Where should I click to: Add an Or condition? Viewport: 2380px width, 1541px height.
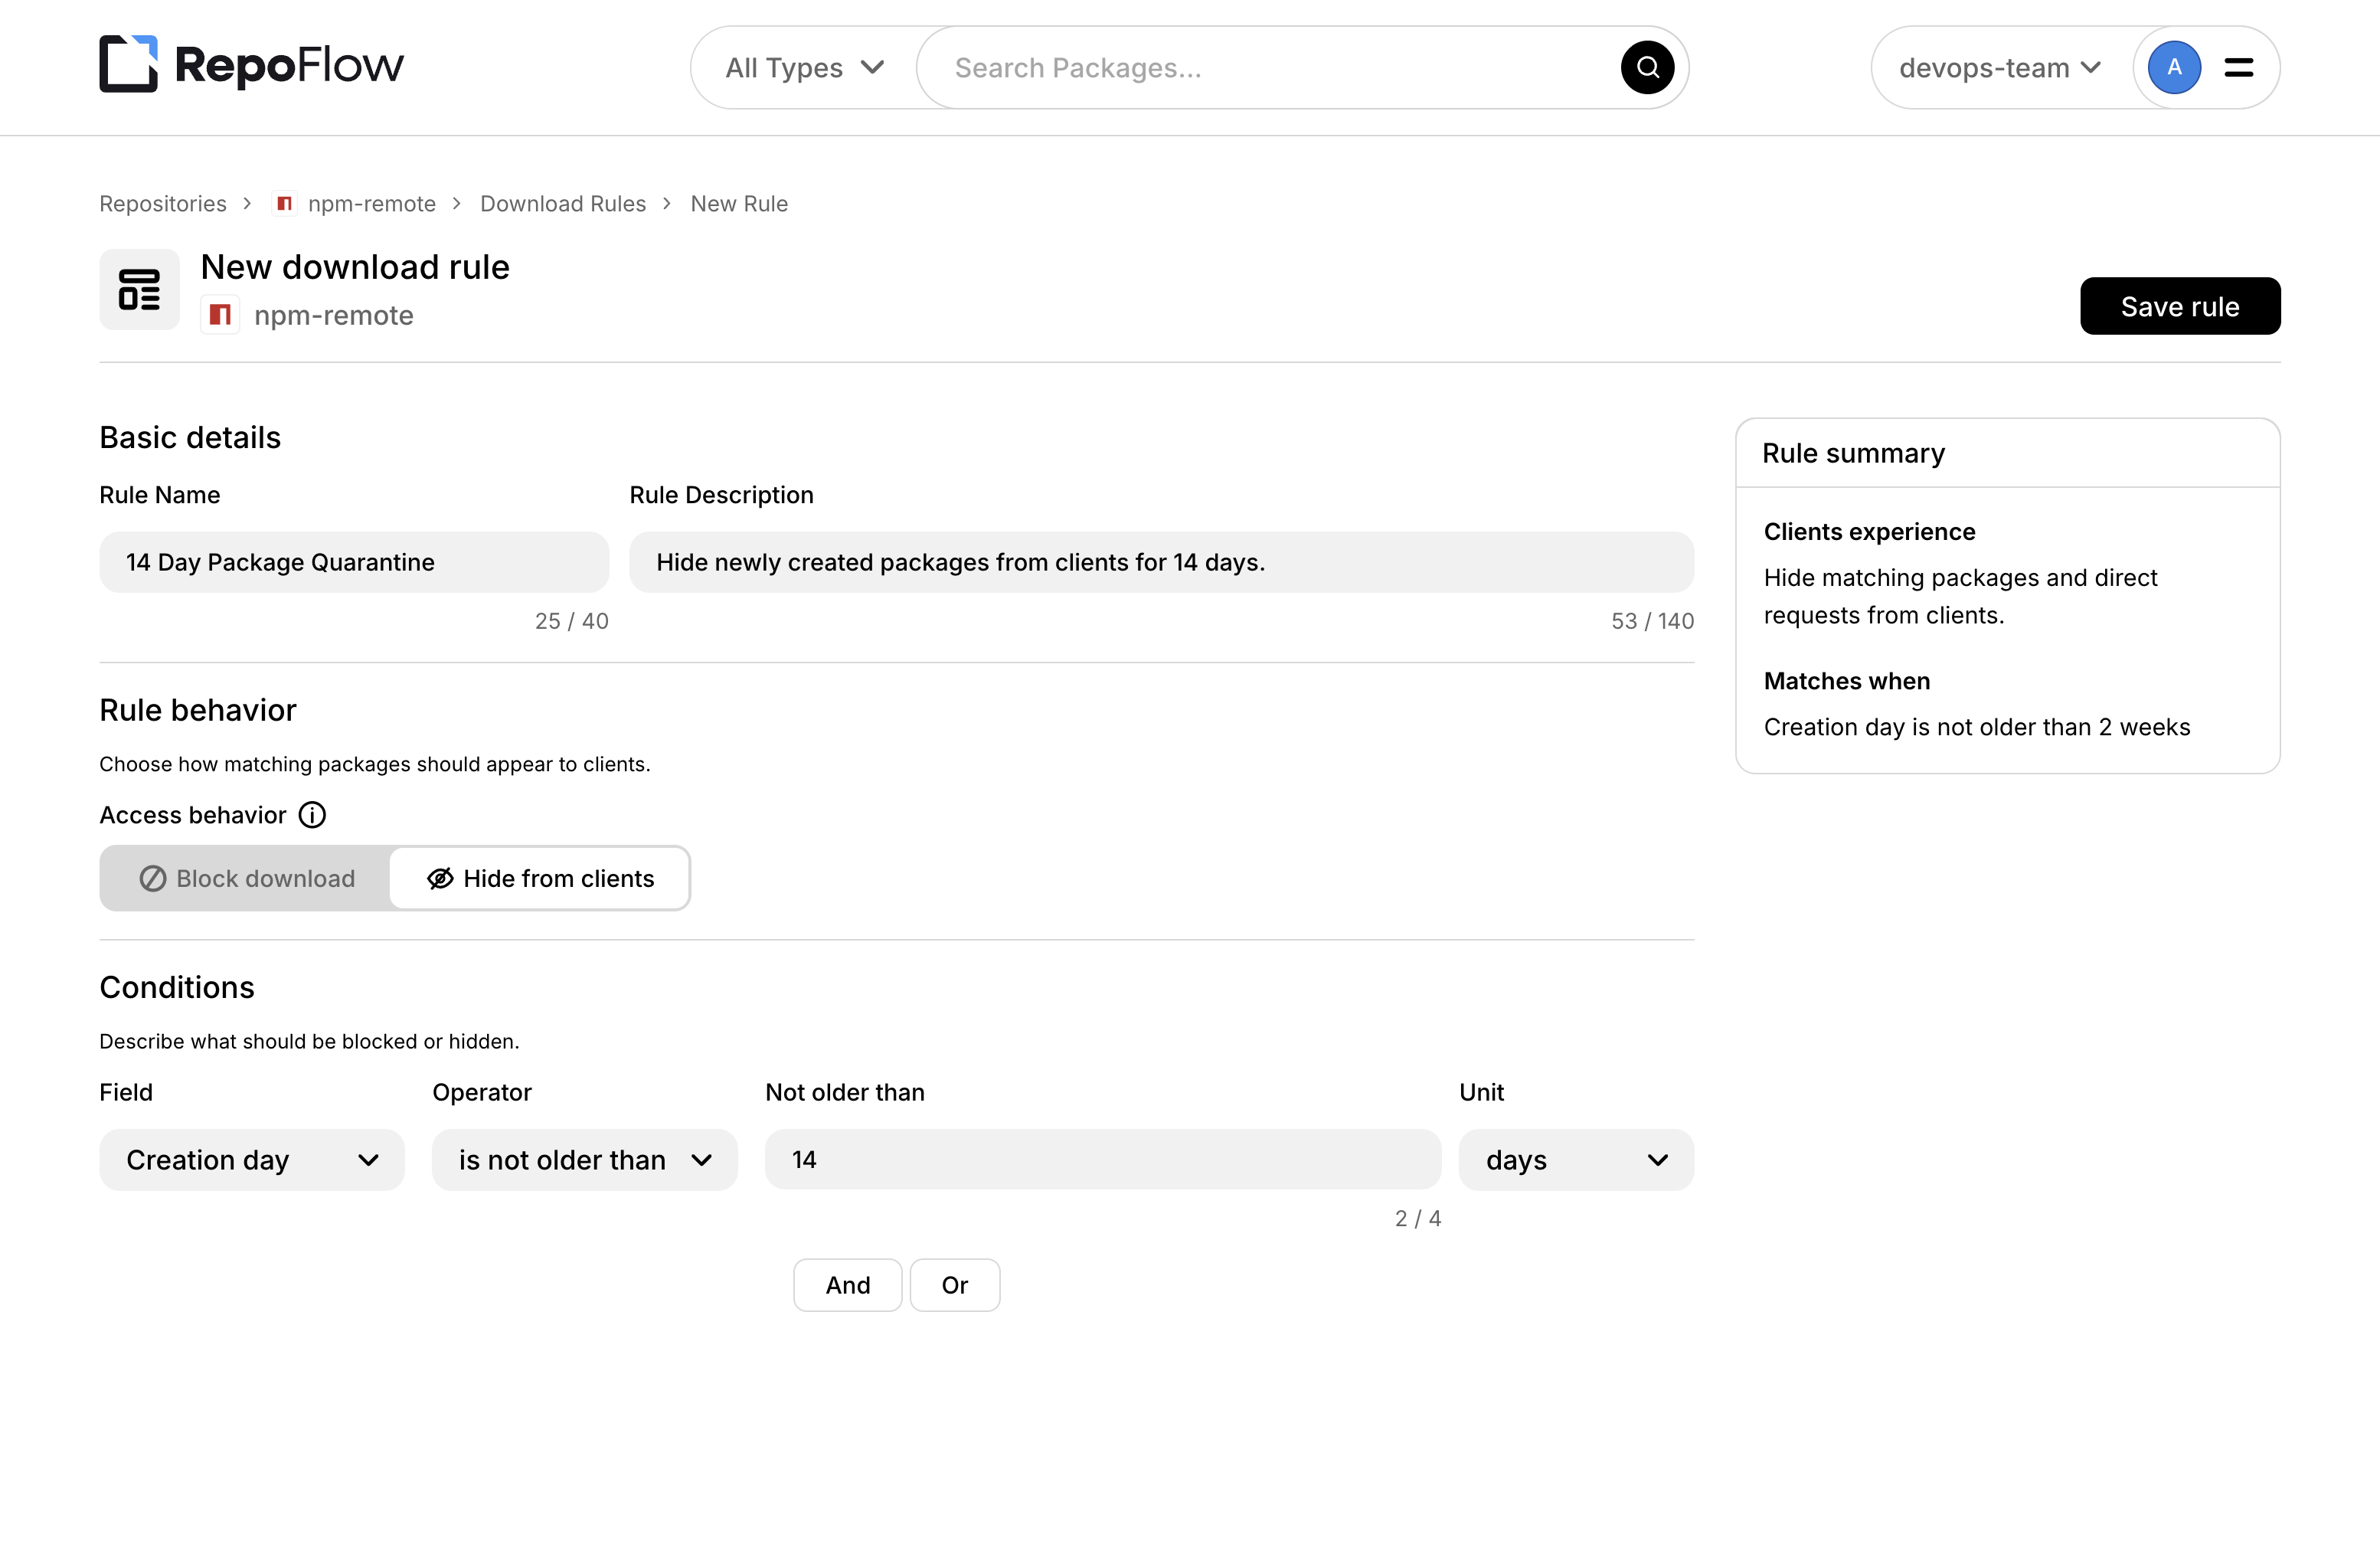[x=955, y=1285]
